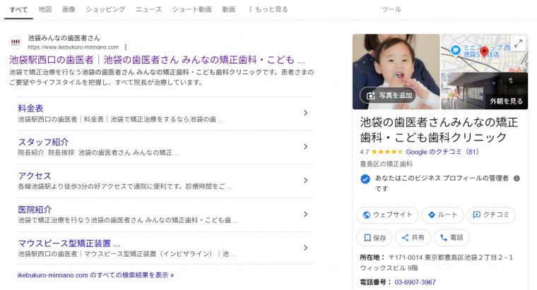Click the 写真を追加 add photo button

click(388, 95)
